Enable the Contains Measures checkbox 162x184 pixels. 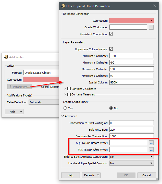(69, 94)
